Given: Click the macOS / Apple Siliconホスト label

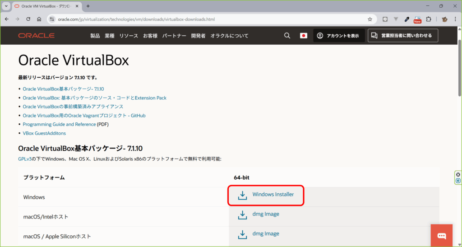Looking at the screenshot, I should click(57, 237).
